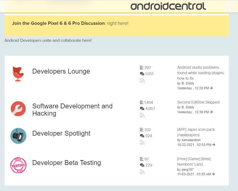238x191 pixels.
Task: Open RSS feed for Developer Spotlight
Action: coord(142,143)
